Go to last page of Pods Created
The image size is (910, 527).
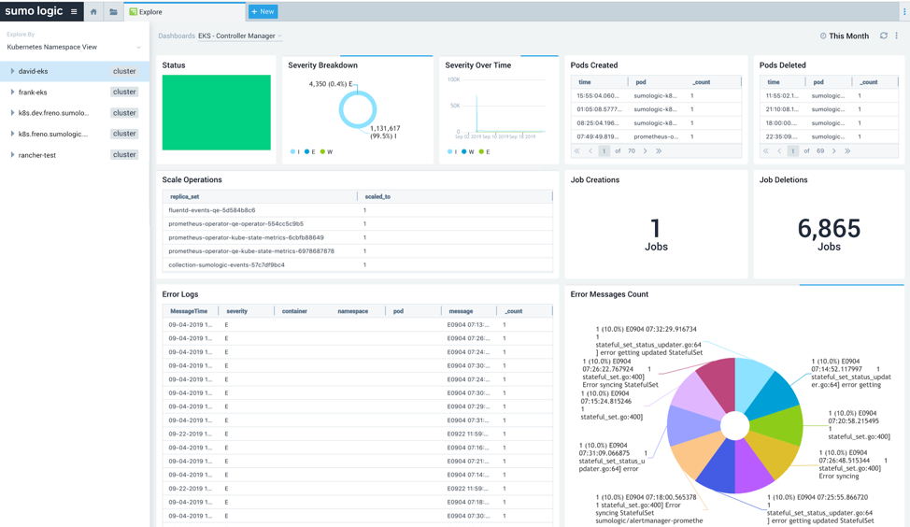click(x=659, y=150)
